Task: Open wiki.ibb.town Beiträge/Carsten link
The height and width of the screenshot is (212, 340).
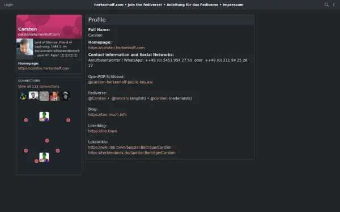Action: point(130,148)
